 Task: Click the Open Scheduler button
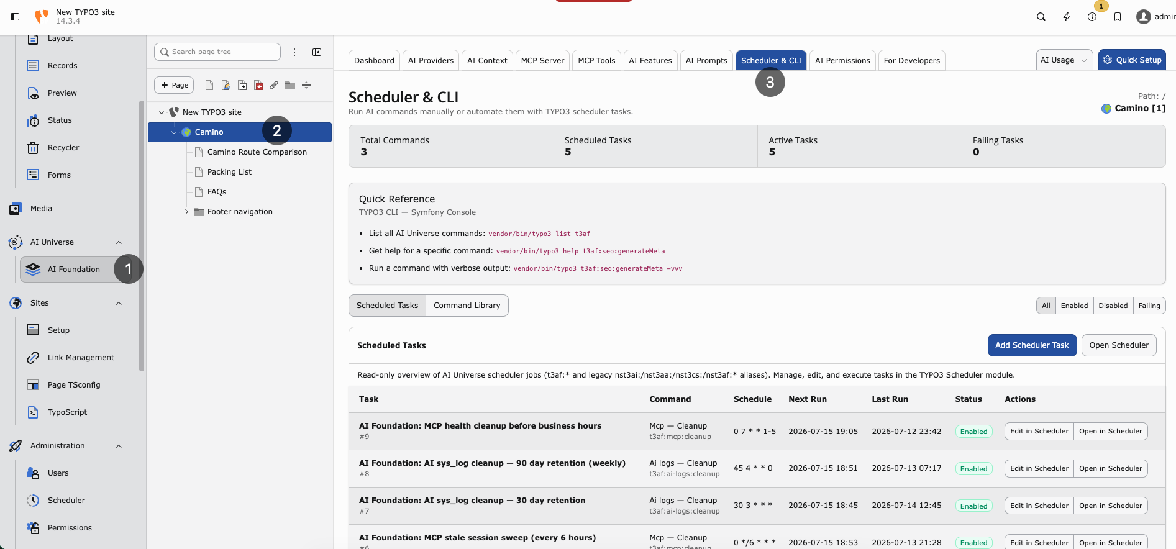tap(1119, 345)
